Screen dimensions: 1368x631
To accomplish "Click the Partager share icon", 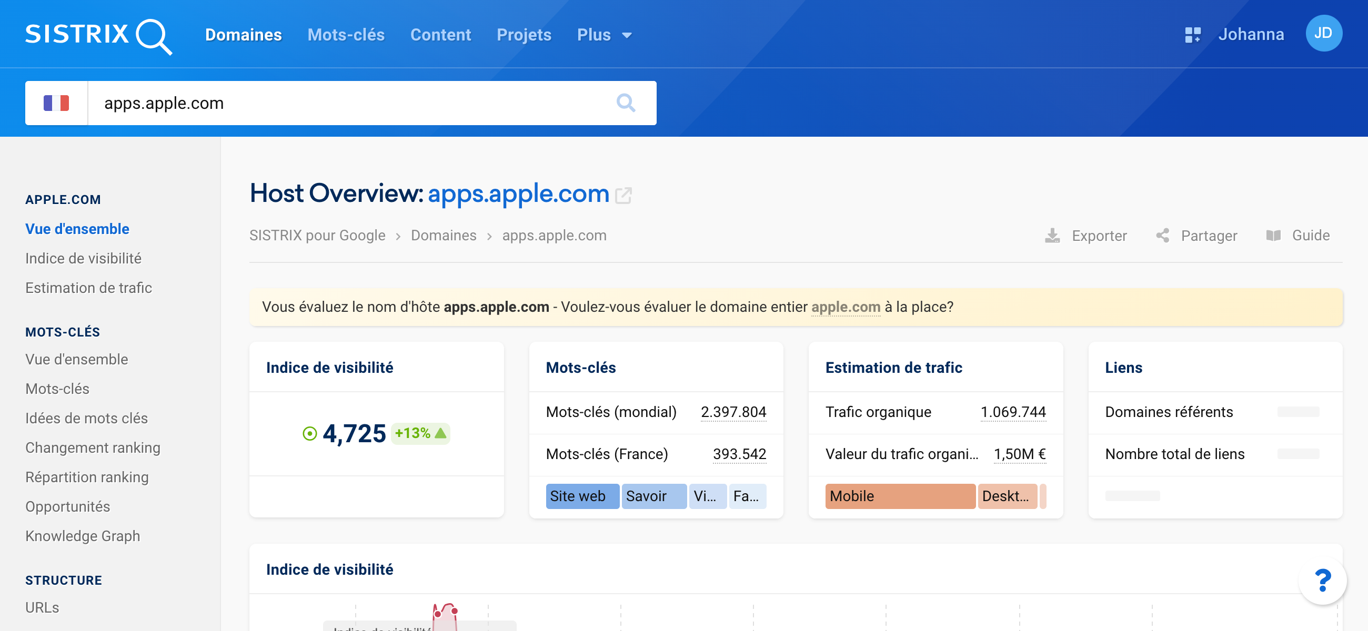I will click(1162, 236).
